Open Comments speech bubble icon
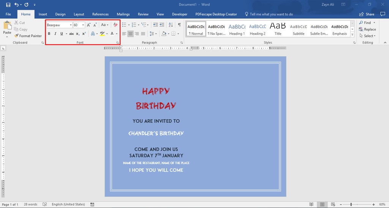The image size is (389, 208). 383,14
